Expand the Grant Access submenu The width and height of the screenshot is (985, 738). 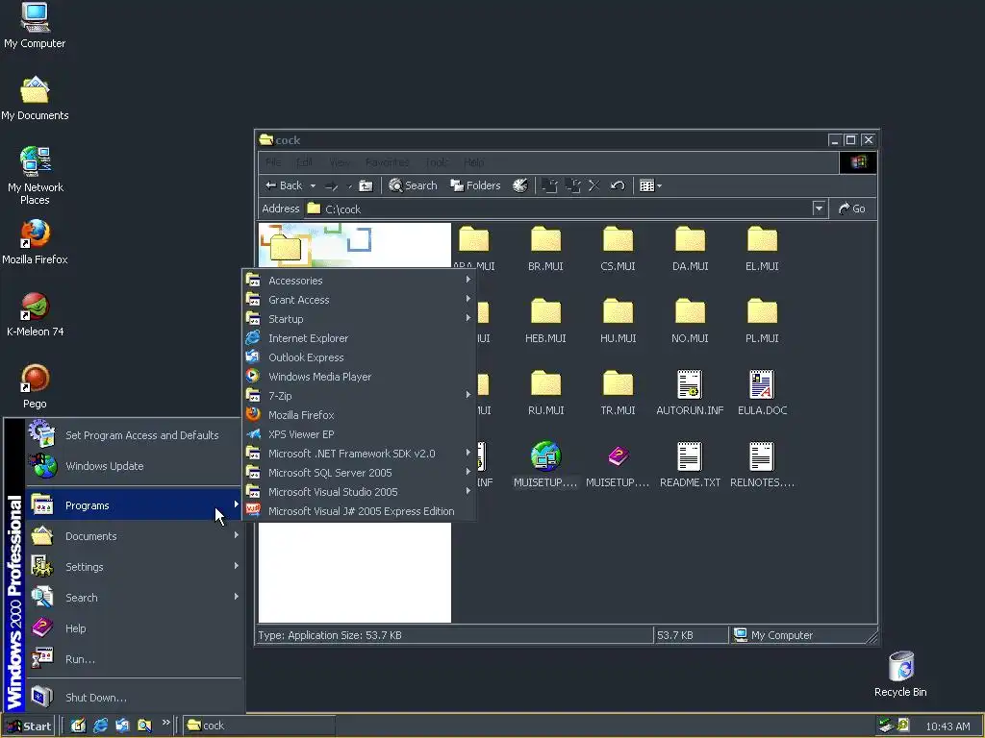click(360, 300)
